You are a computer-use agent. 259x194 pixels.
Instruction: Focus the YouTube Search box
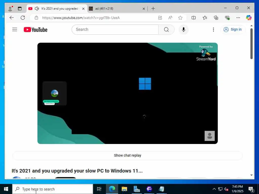tap(115, 30)
